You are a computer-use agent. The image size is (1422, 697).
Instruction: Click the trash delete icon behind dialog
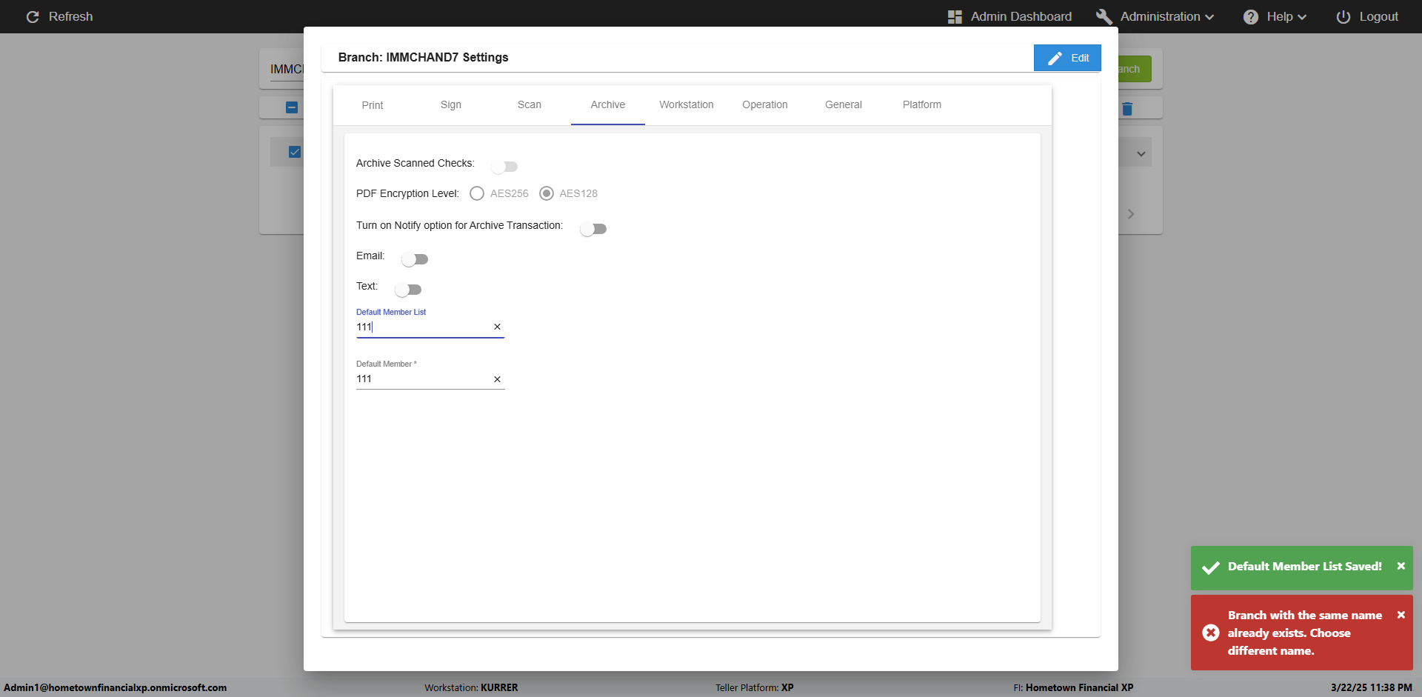click(1127, 109)
